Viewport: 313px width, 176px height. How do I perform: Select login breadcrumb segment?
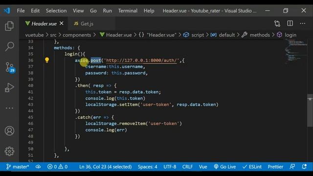[x=287, y=35]
